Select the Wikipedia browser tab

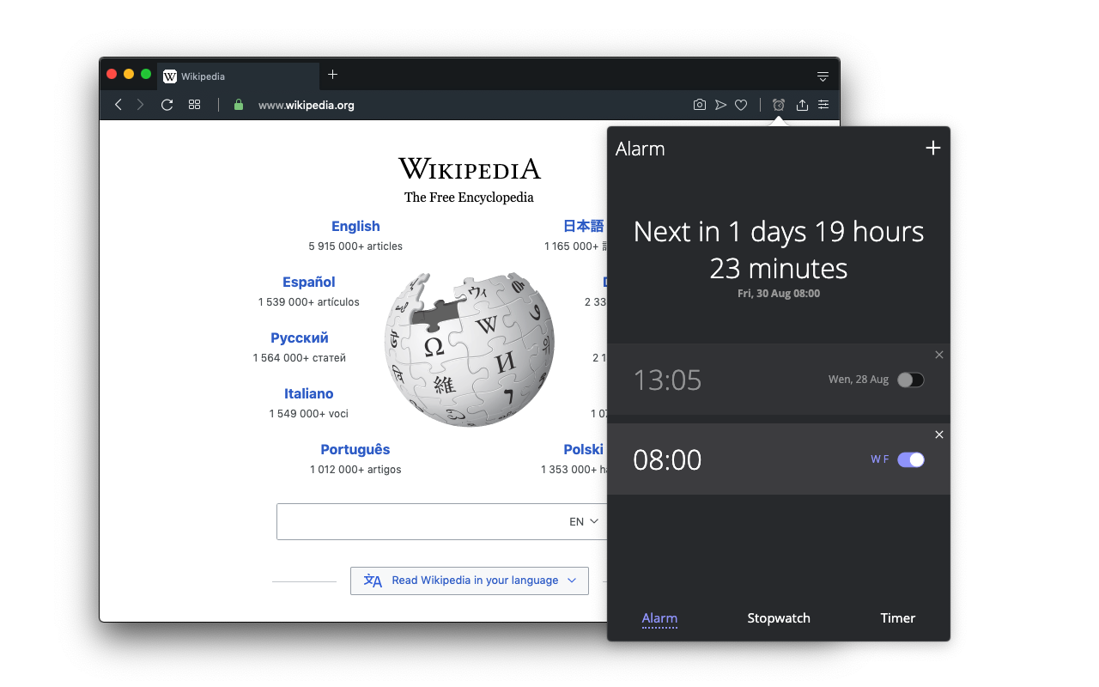pyautogui.click(x=239, y=76)
